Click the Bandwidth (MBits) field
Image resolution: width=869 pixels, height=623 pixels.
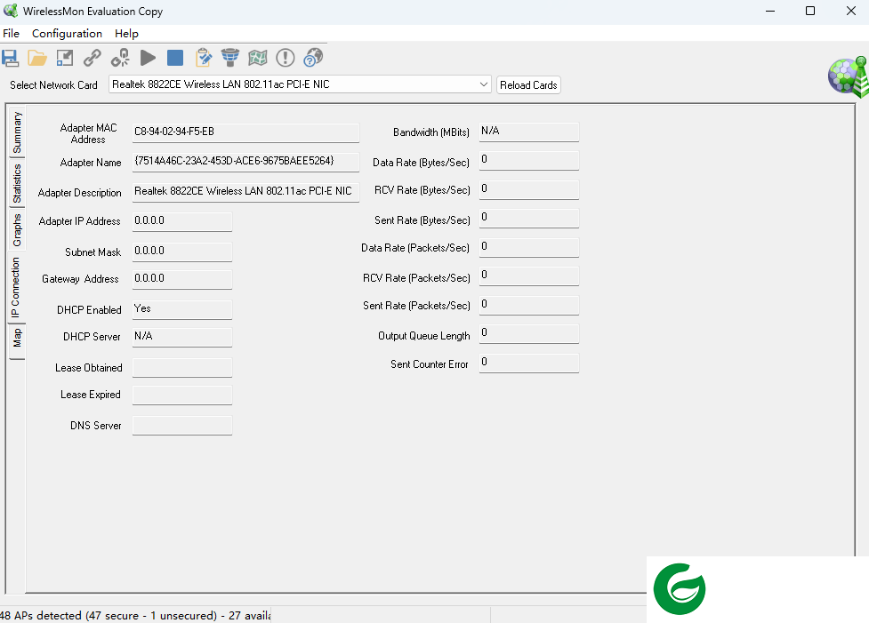pyautogui.click(x=528, y=132)
